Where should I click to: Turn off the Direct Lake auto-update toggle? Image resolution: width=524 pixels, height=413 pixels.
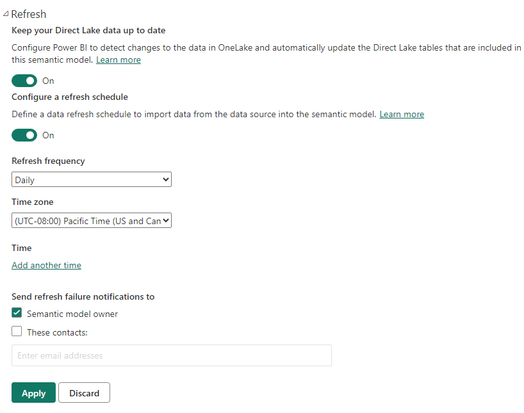pos(24,81)
